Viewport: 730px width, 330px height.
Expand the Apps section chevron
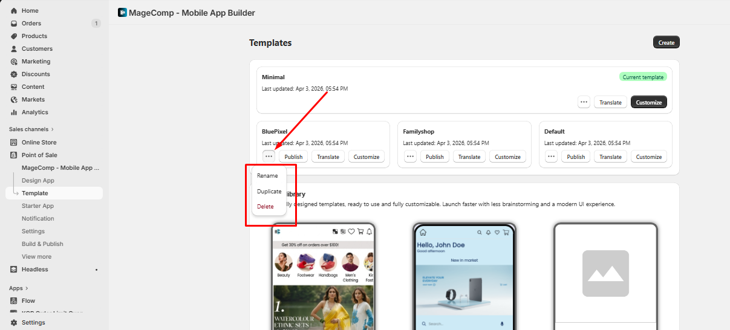coord(27,288)
